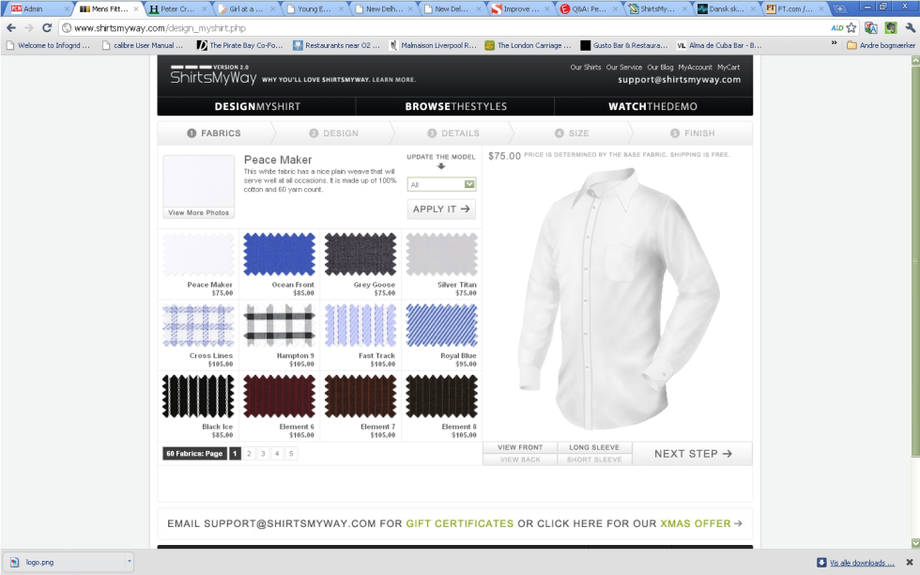Go to fabrics page 5

pos(291,454)
